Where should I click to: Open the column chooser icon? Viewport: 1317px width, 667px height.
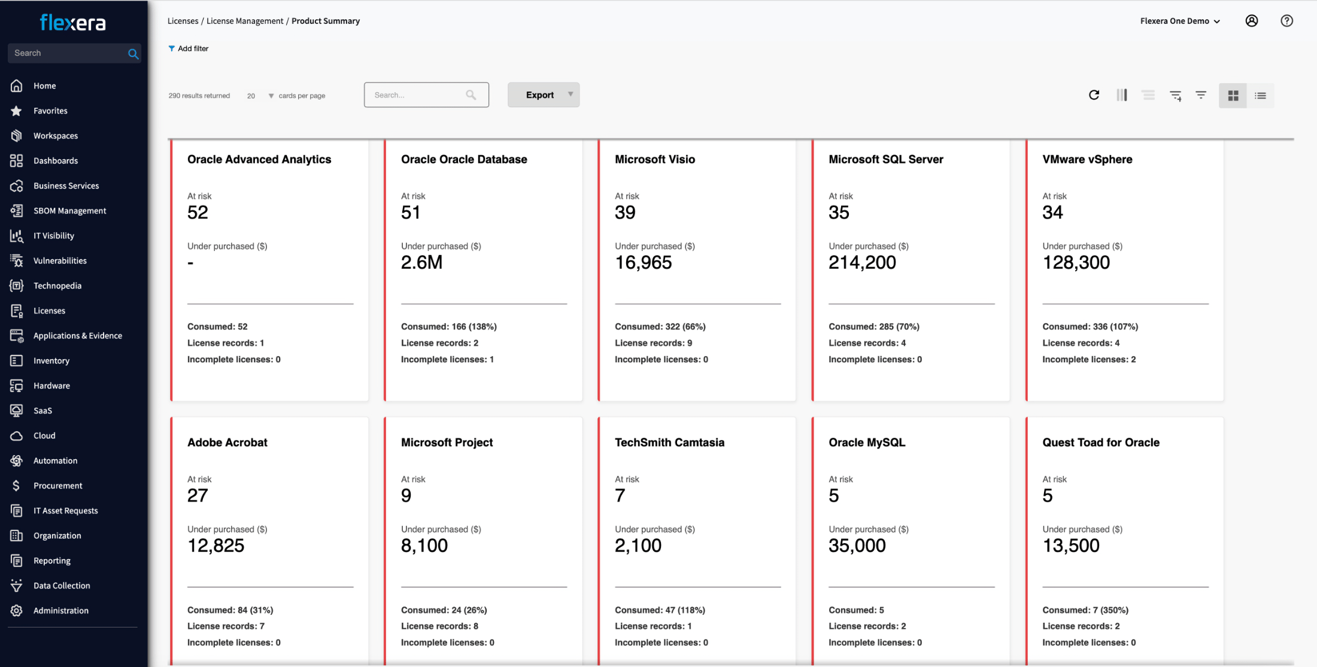coord(1121,95)
